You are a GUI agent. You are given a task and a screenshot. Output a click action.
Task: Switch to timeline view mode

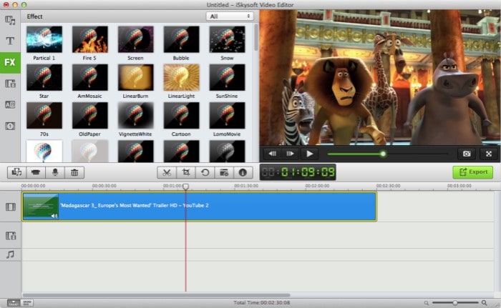pos(14,302)
